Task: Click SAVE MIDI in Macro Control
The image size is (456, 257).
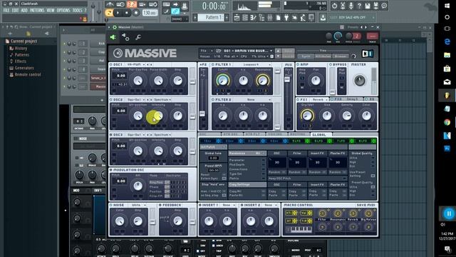Action: (366, 205)
